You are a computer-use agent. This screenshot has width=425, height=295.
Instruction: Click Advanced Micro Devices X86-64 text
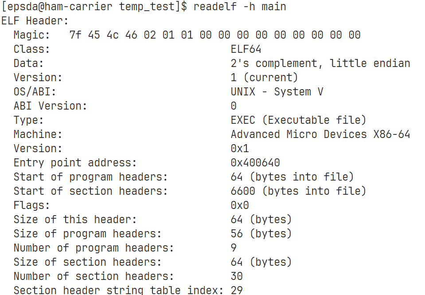click(320, 134)
